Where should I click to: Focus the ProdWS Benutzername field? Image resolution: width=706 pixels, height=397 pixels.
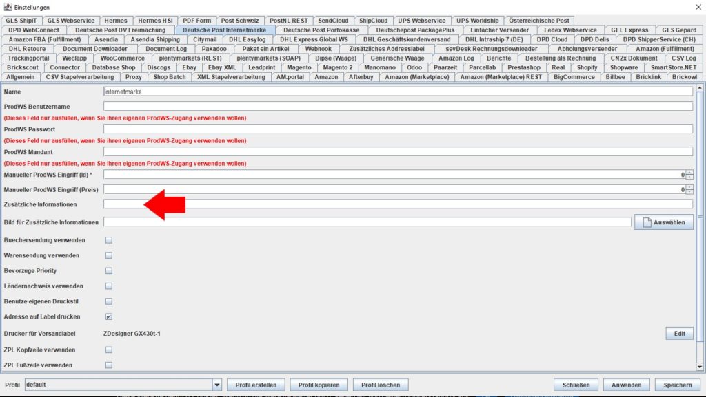tap(398, 107)
